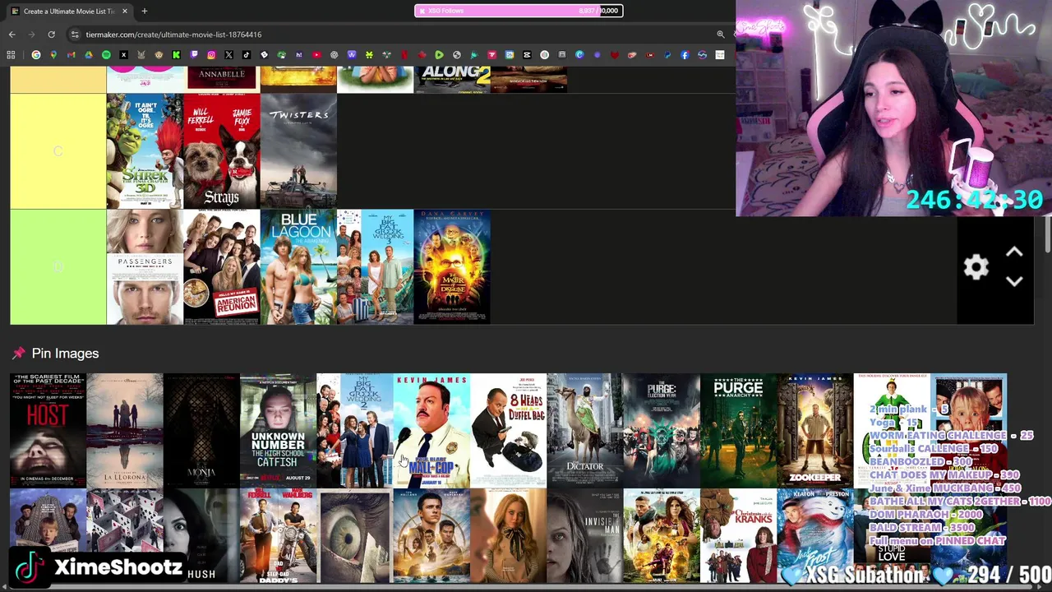Open site information icon beside the URL
Screen dimensions: 1052x592
click(x=75, y=35)
